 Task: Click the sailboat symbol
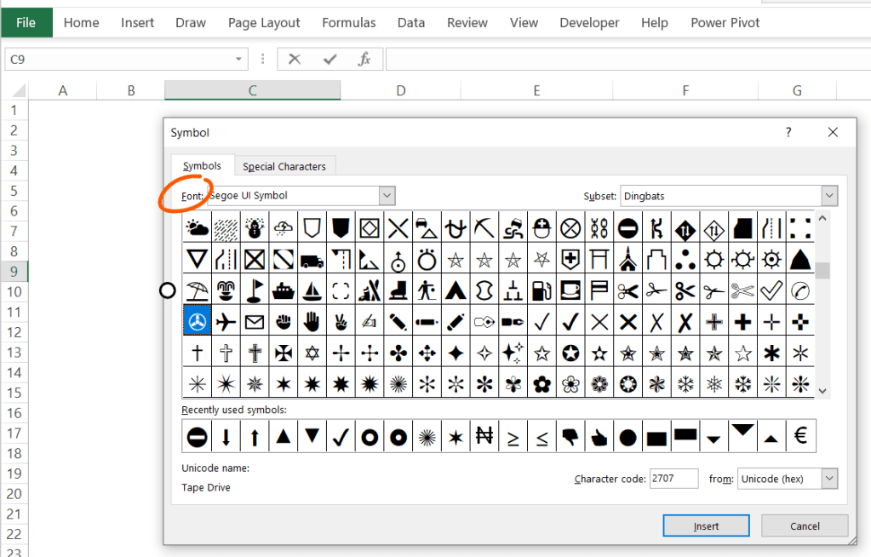[x=312, y=290]
